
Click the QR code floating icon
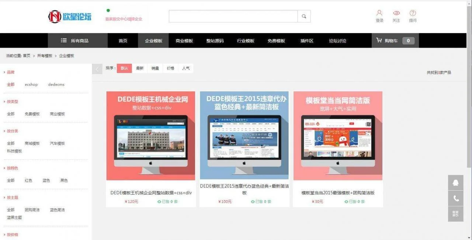[455, 214]
